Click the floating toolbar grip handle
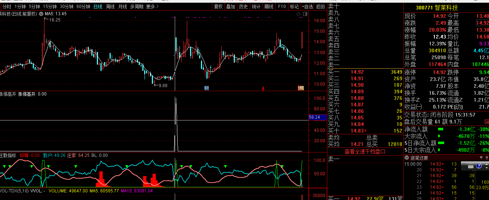Image resolution: width=489 pixels, height=200 pixels. pyautogui.click(x=464, y=166)
